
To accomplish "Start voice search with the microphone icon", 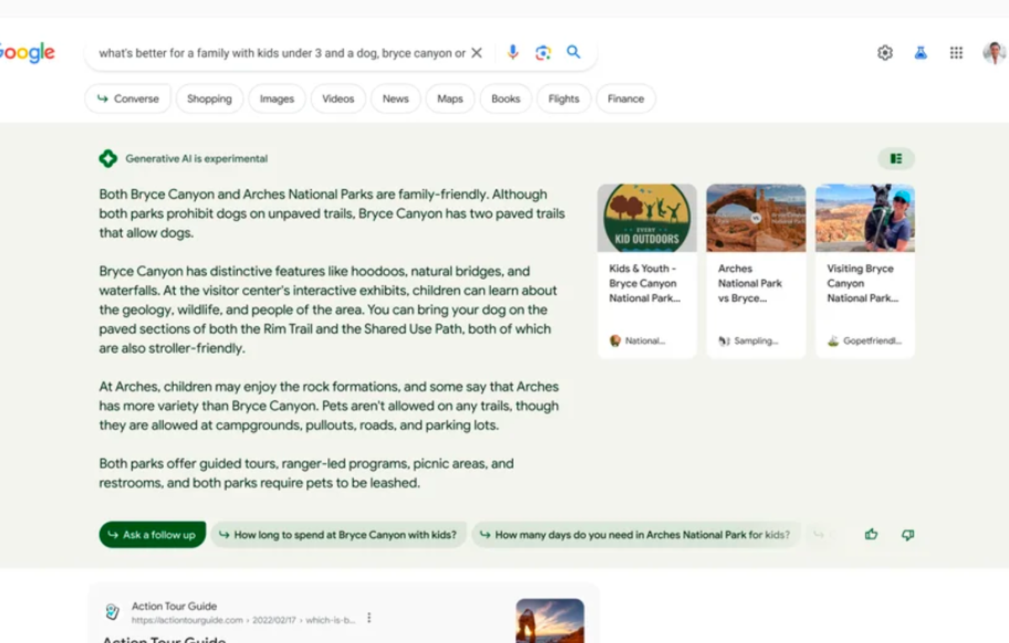I will click(x=512, y=53).
